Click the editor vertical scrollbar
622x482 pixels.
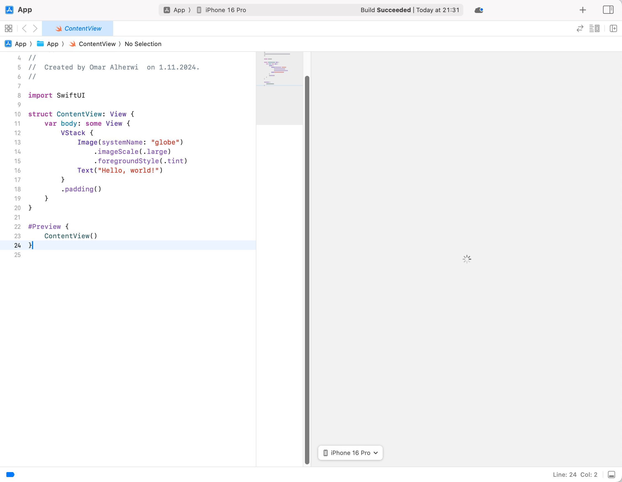point(307,270)
